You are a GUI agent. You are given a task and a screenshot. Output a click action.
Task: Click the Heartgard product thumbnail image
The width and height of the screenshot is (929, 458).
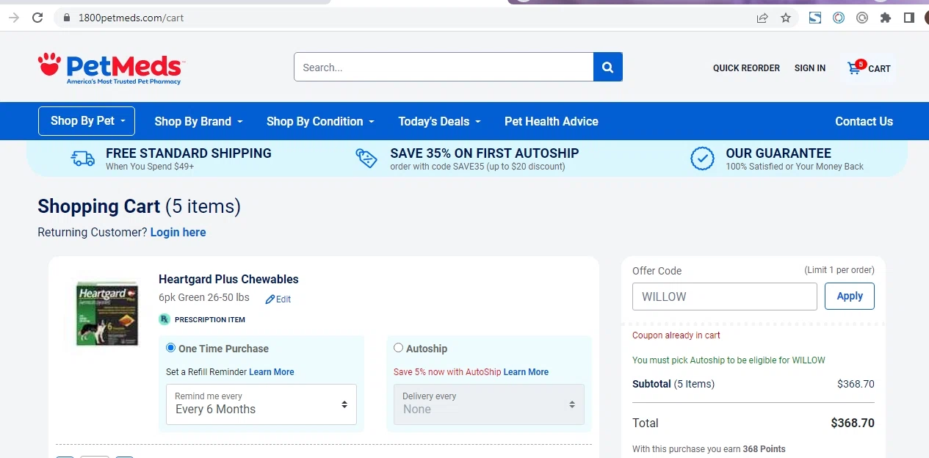(108, 313)
